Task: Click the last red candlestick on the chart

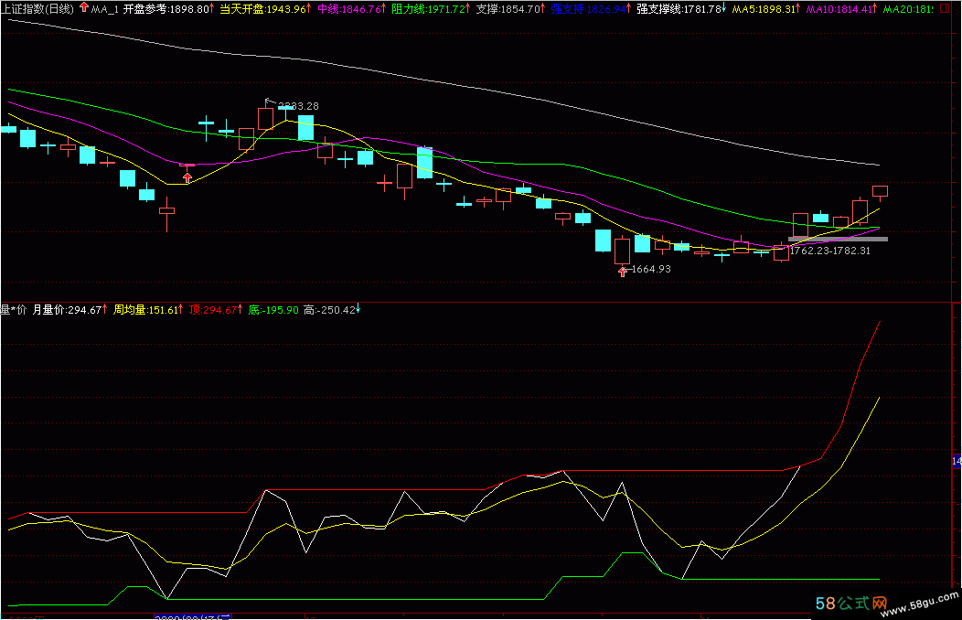Action: (x=880, y=192)
